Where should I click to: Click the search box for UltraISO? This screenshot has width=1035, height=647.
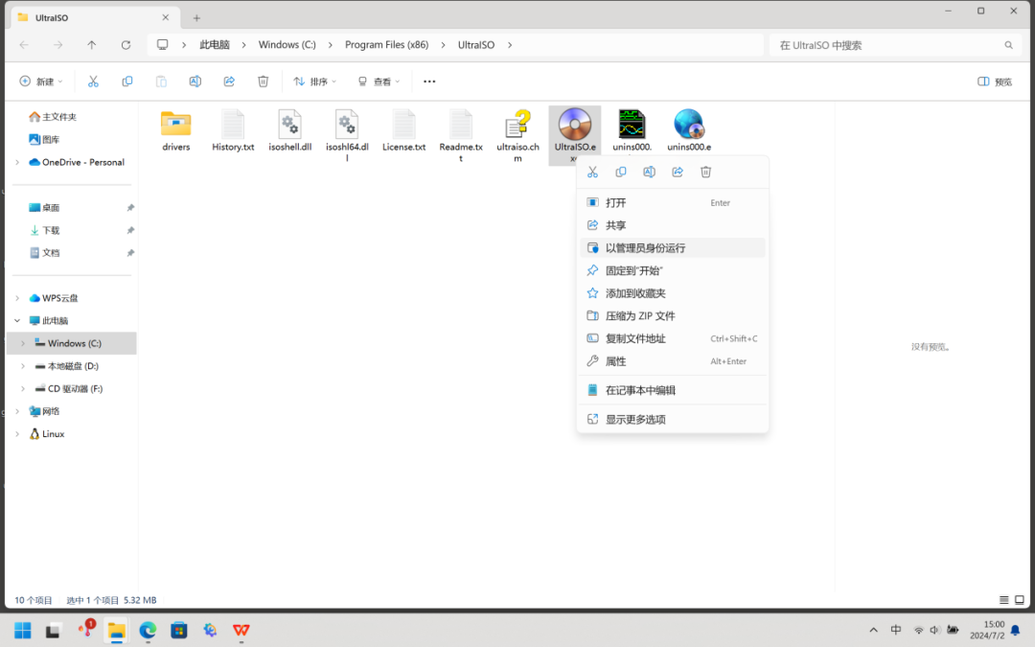tap(896, 45)
